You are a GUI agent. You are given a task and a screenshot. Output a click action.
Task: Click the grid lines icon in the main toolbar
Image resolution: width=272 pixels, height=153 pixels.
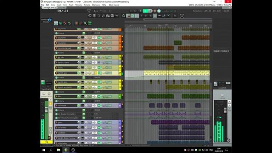[x=155, y=16]
